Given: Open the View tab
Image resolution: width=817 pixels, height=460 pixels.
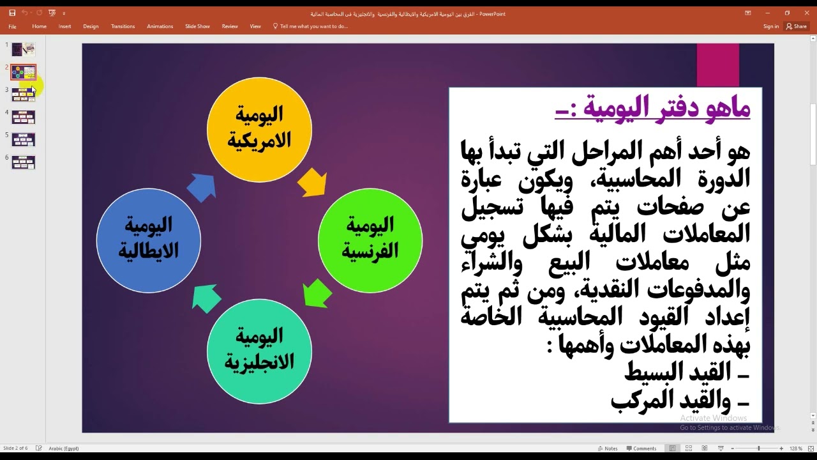Looking at the screenshot, I should tap(255, 26).
